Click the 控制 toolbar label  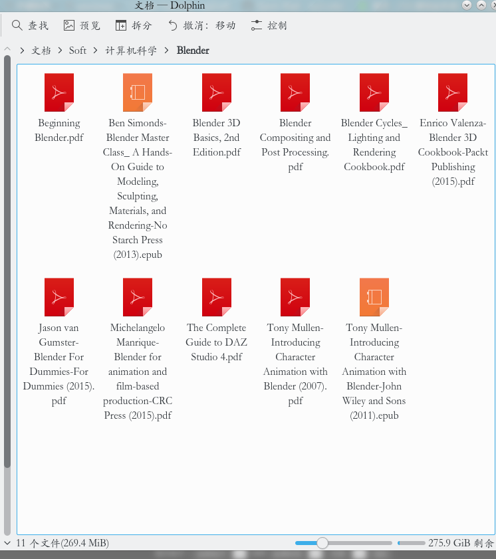point(277,26)
